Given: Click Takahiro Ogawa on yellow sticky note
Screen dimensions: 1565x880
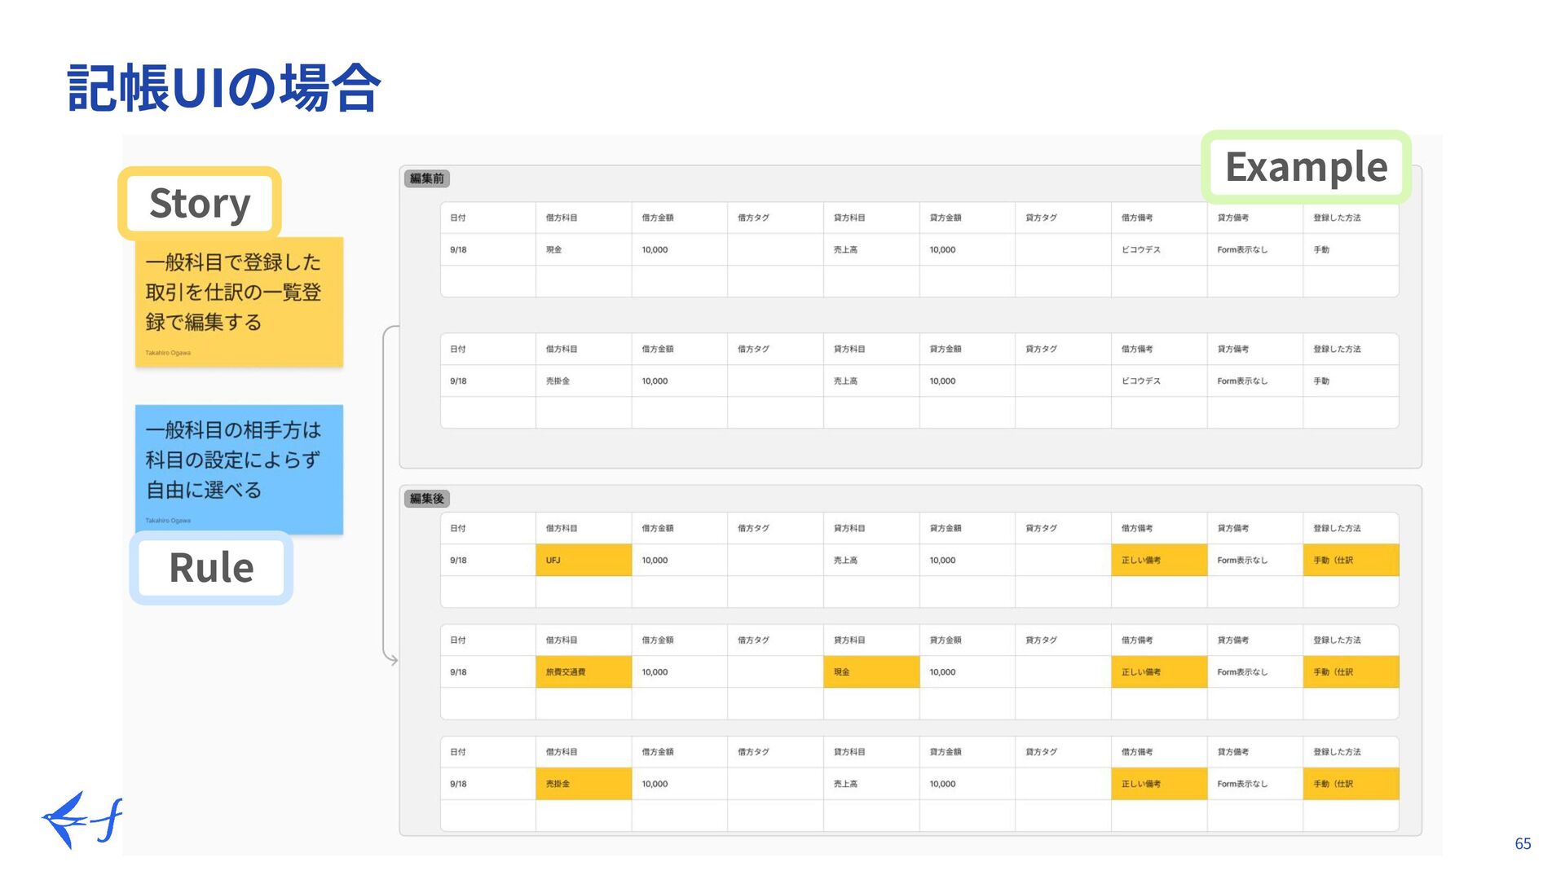Looking at the screenshot, I should pos(168,353).
